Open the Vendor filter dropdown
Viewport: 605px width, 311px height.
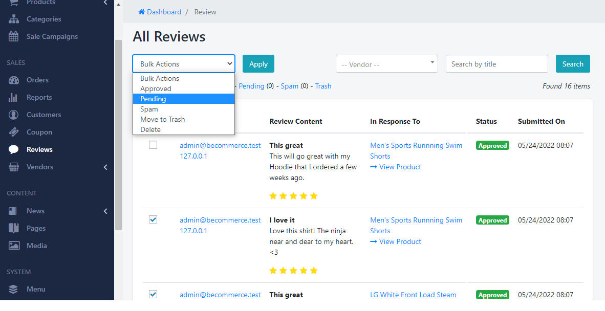click(386, 64)
